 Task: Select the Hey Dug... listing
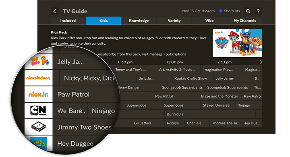tap(252, 123)
